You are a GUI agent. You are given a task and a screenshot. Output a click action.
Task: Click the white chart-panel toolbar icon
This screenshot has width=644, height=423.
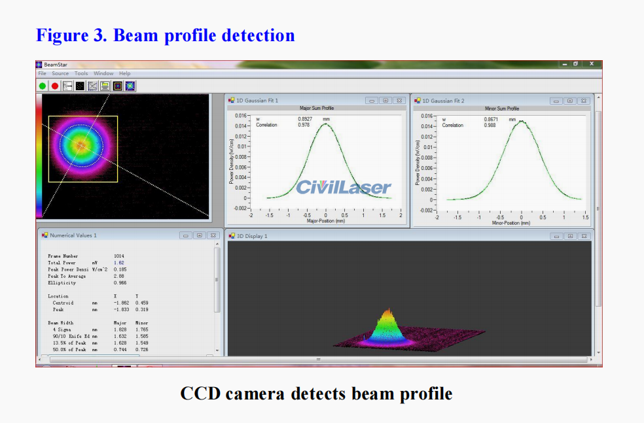click(x=68, y=86)
